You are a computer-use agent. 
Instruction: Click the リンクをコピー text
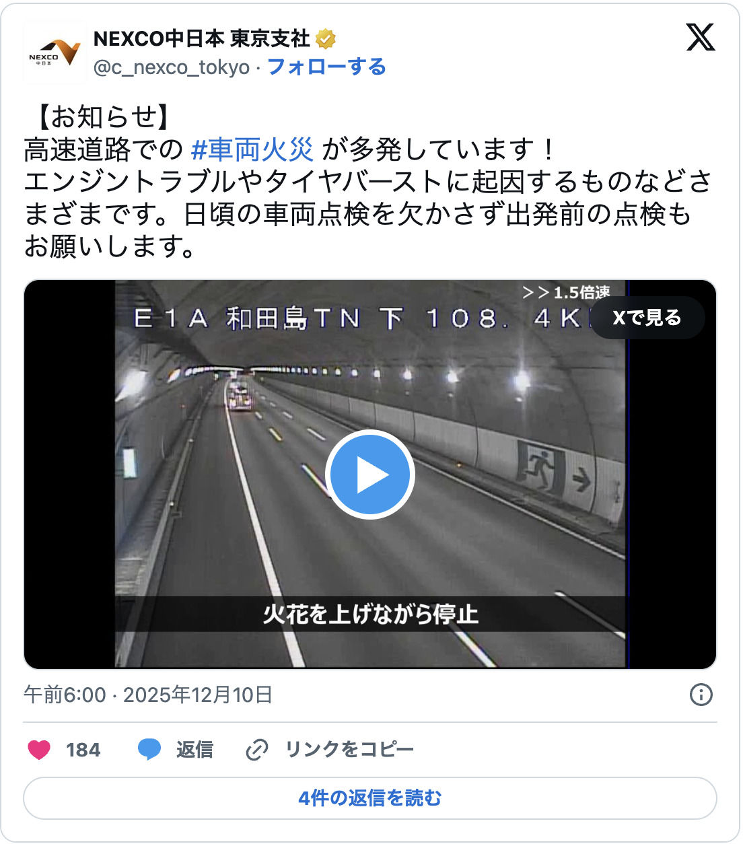tap(349, 749)
